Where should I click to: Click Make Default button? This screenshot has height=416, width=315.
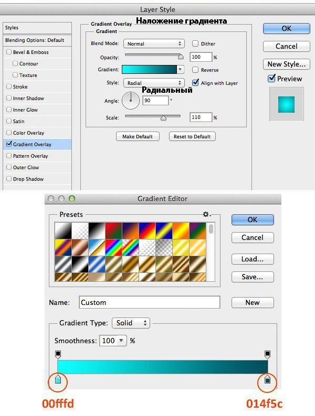click(x=138, y=136)
